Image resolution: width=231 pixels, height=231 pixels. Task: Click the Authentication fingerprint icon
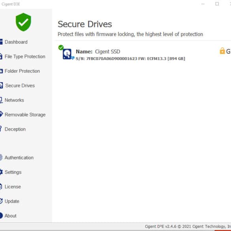click(1, 157)
